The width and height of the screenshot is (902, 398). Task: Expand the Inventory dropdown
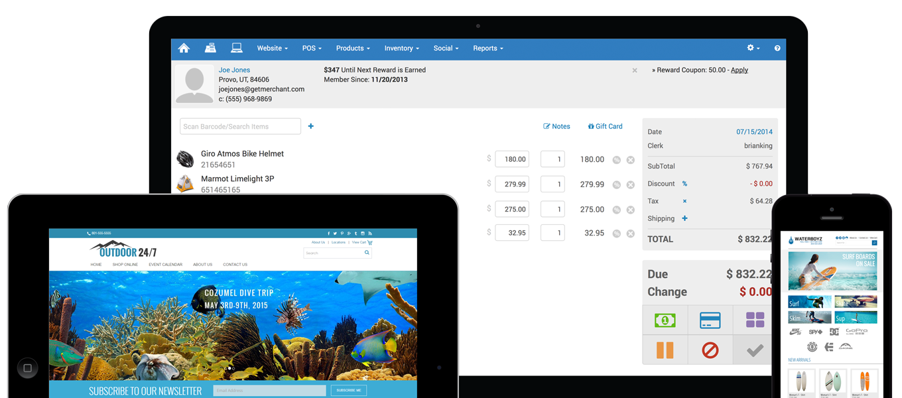[400, 48]
